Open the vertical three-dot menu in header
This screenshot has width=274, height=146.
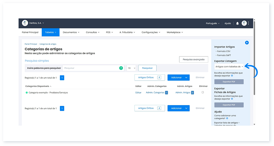click(x=249, y=23)
